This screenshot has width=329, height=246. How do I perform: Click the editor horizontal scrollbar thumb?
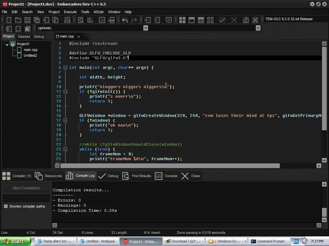[x=170, y=166]
